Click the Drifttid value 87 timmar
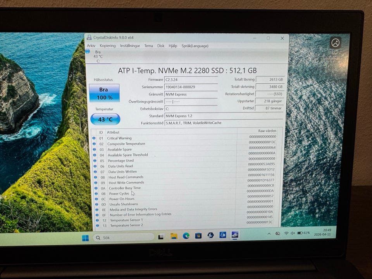This screenshot has width=372, height=279. pos(269,108)
